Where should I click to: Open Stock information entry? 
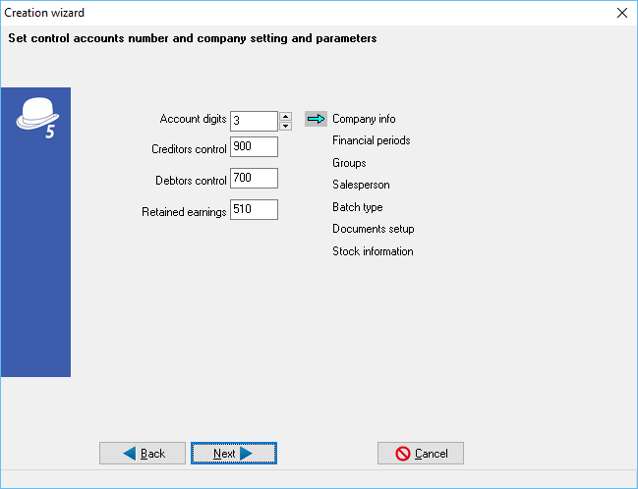pyautogui.click(x=373, y=251)
